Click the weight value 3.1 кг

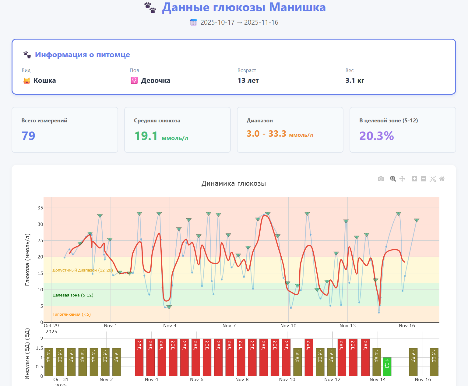[355, 81]
